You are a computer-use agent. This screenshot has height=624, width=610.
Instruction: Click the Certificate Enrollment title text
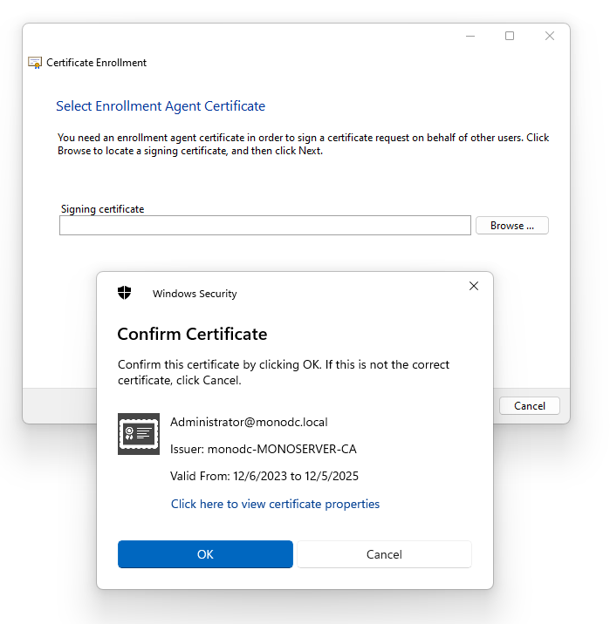click(96, 63)
